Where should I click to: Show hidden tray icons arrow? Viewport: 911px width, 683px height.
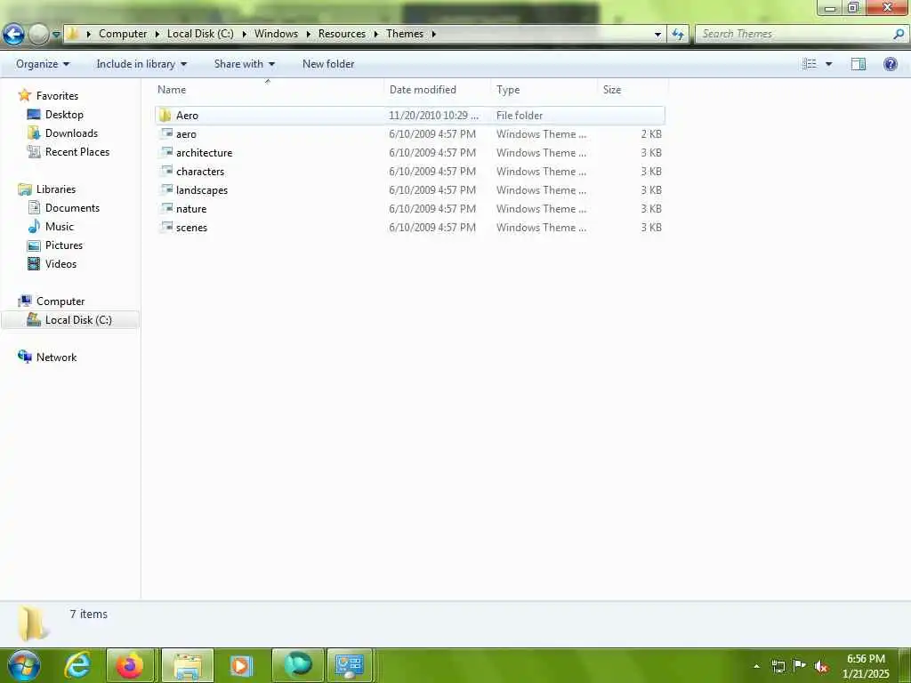tap(756, 666)
